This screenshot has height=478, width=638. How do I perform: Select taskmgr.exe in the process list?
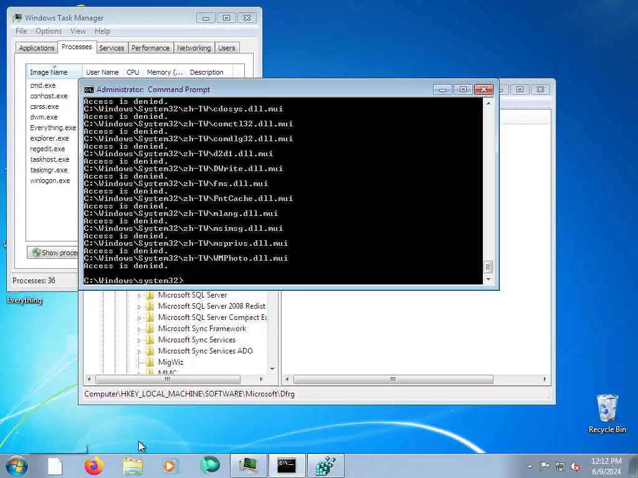point(49,170)
